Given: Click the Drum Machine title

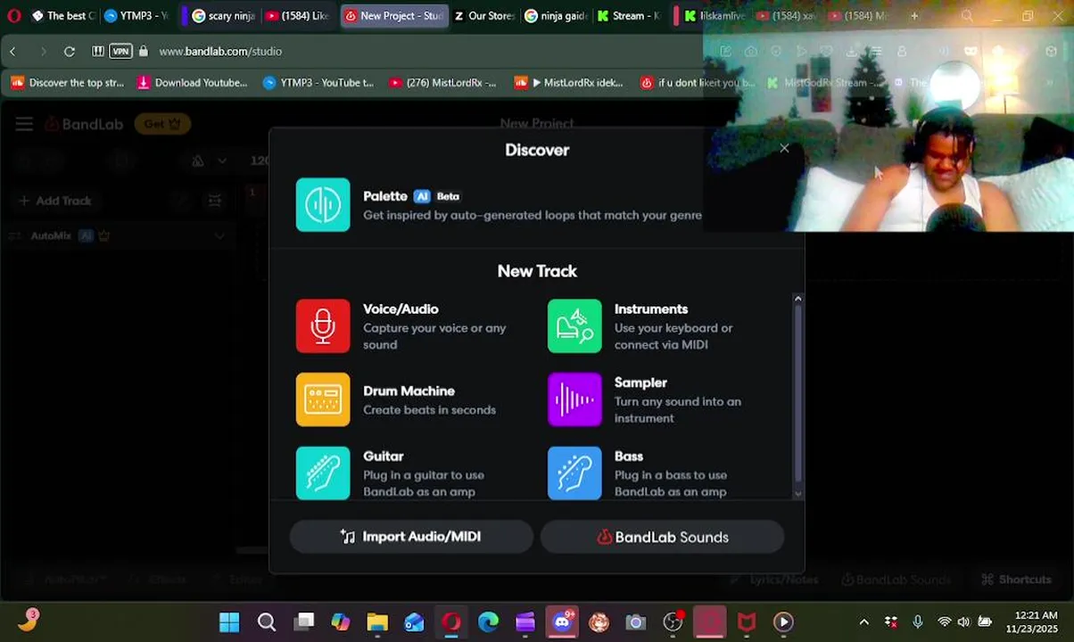Looking at the screenshot, I should (409, 391).
